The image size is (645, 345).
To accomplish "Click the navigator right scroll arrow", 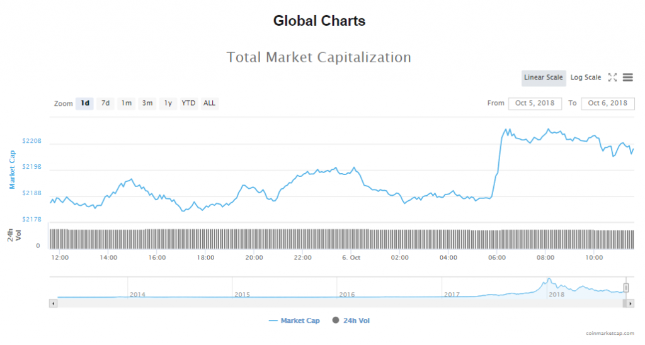I will [630, 303].
